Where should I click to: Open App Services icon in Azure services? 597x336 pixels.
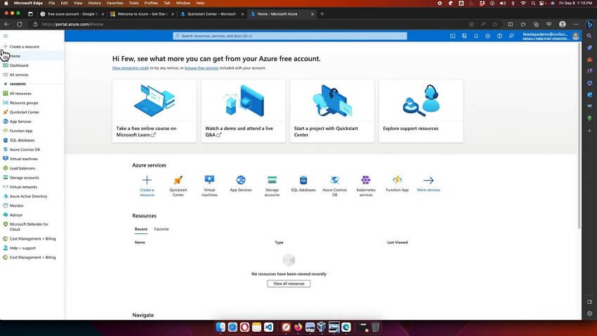(241, 183)
